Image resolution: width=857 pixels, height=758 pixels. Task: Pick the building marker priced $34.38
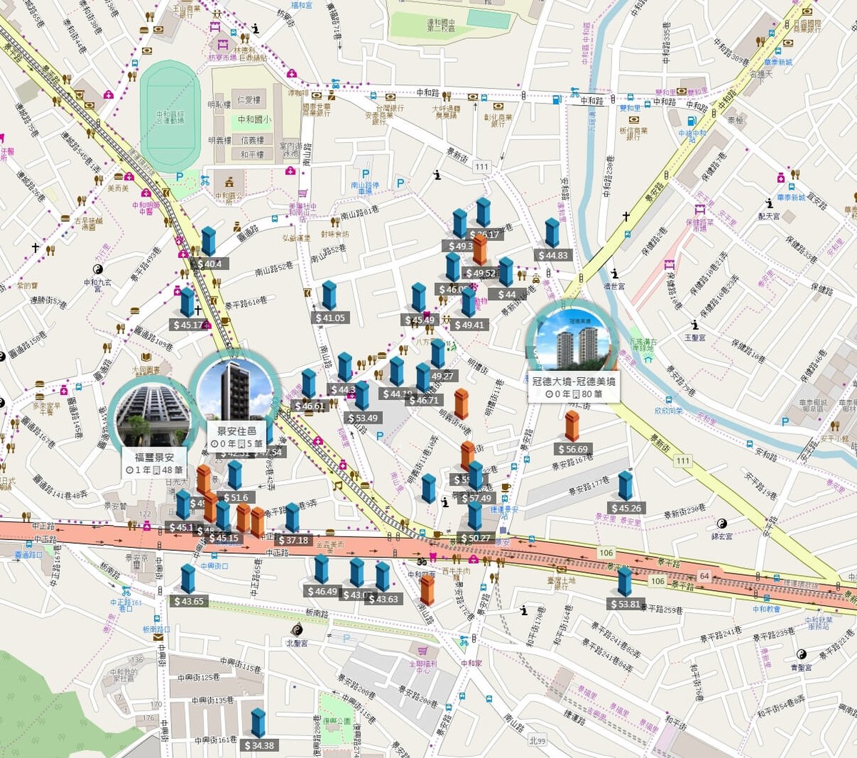pyautogui.click(x=258, y=723)
